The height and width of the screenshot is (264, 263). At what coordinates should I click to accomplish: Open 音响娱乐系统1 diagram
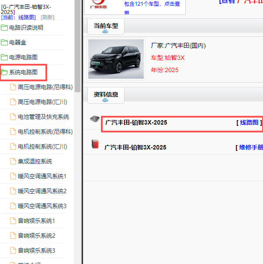[36, 221]
